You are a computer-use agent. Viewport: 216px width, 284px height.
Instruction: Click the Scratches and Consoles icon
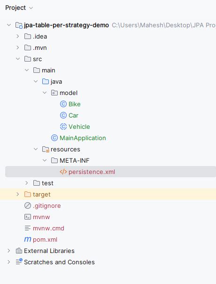tap(19, 262)
